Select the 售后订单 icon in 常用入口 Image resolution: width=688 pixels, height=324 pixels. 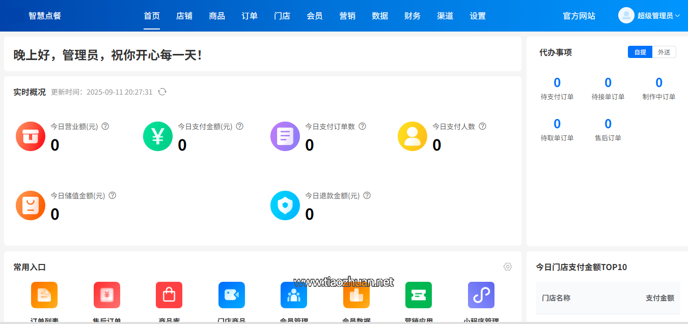click(106, 295)
